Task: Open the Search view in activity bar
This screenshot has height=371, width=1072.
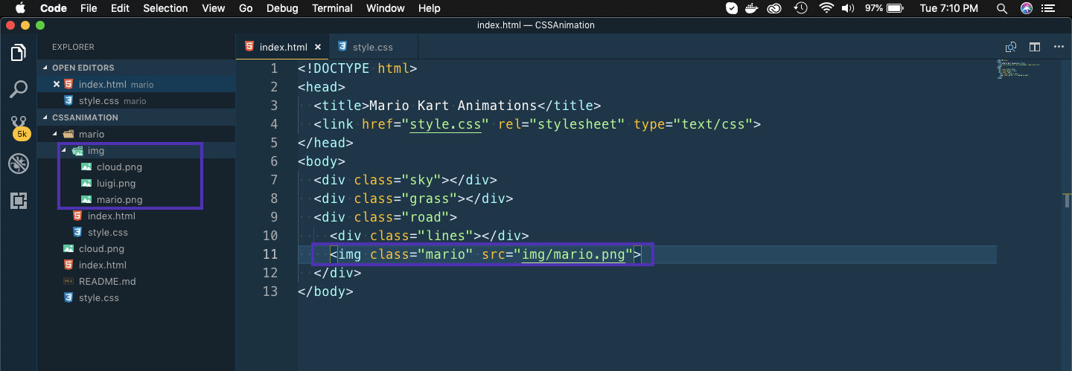Action: [x=19, y=90]
